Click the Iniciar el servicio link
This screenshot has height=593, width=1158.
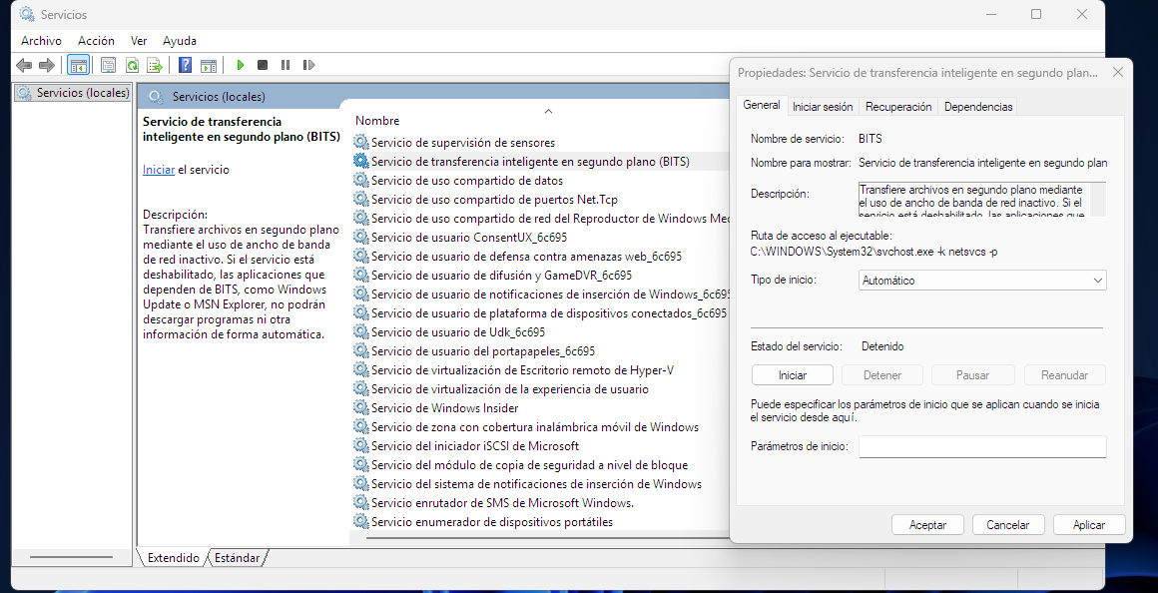pyautogui.click(x=158, y=170)
